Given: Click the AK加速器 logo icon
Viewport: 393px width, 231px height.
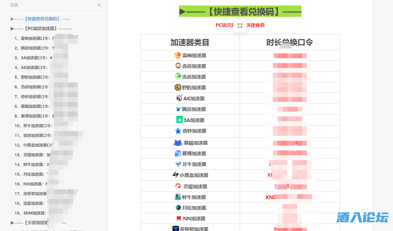Looking at the screenshot, I should pyautogui.click(x=179, y=98).
